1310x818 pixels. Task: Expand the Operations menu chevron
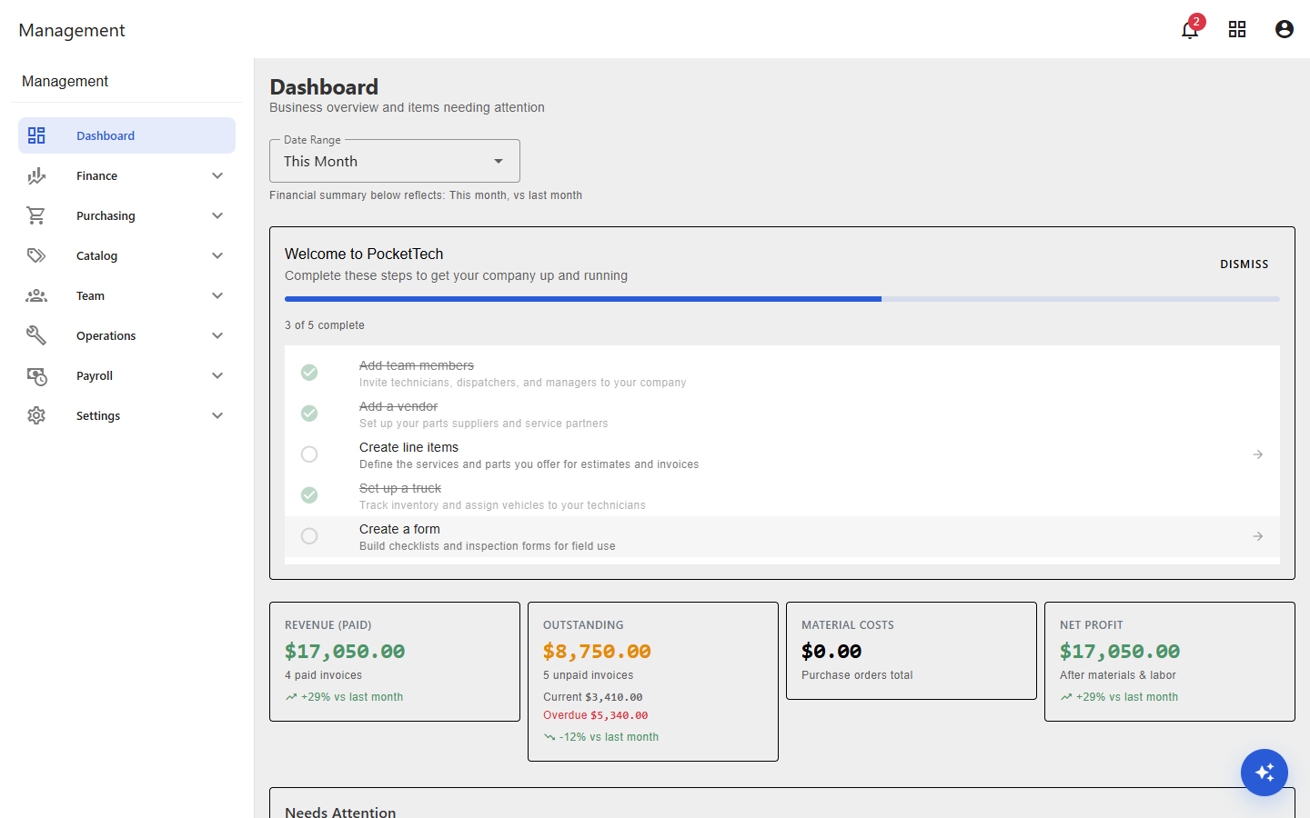[x=217, y=335]
